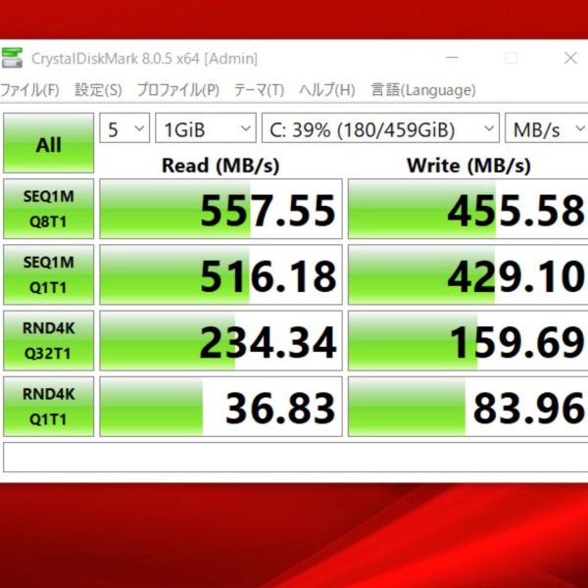The width and height of the screenshot is (588, 588).
Task: Open the テーマ(T) menu
Action: click(x=259, y=90)
